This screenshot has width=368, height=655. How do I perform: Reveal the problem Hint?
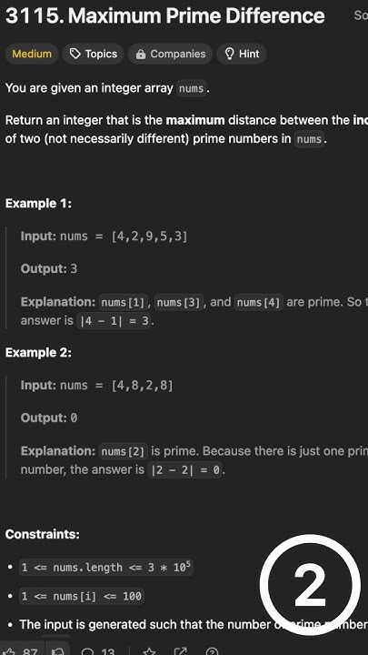pyautogui.click(x=242, y=54)
